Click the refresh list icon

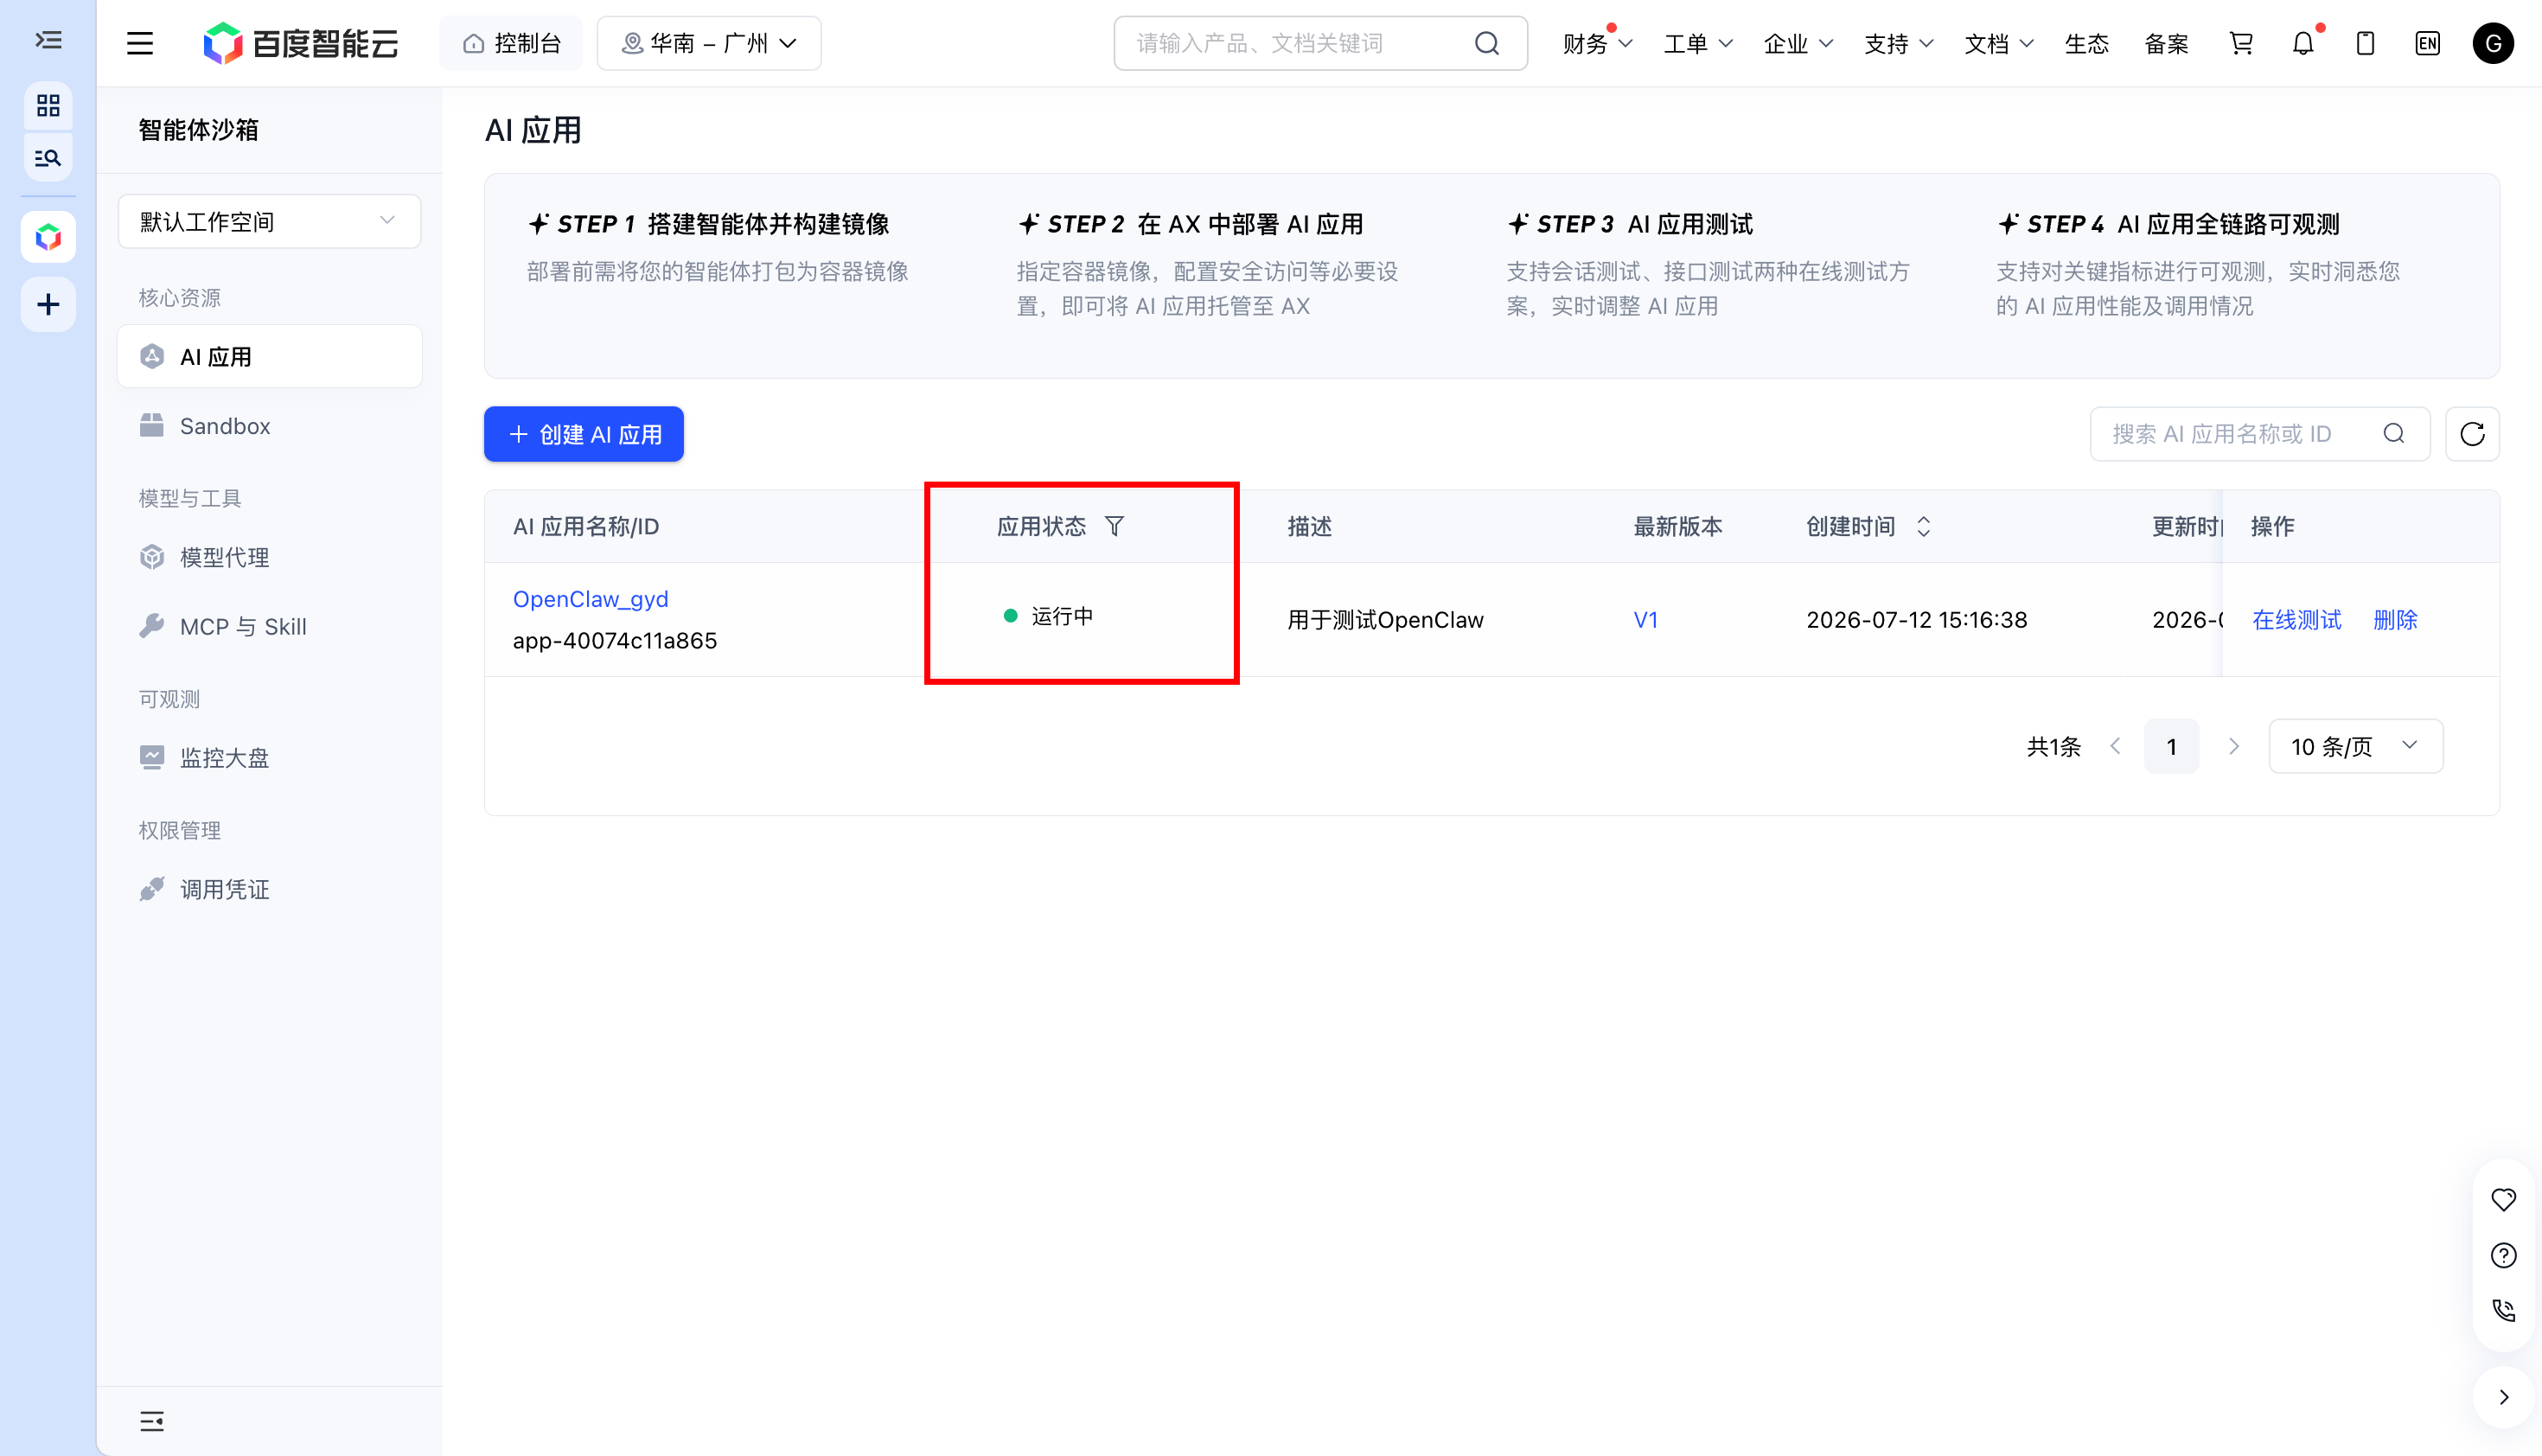(x=2472, y=434)
